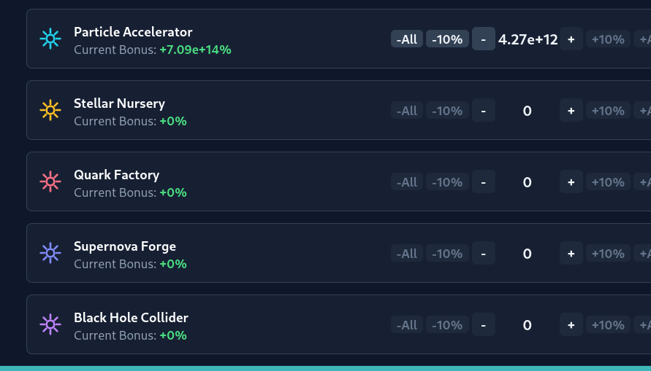Remove all from Particle Accelerator
This screenshot has width=651, height=371.
tap(406, 39)
